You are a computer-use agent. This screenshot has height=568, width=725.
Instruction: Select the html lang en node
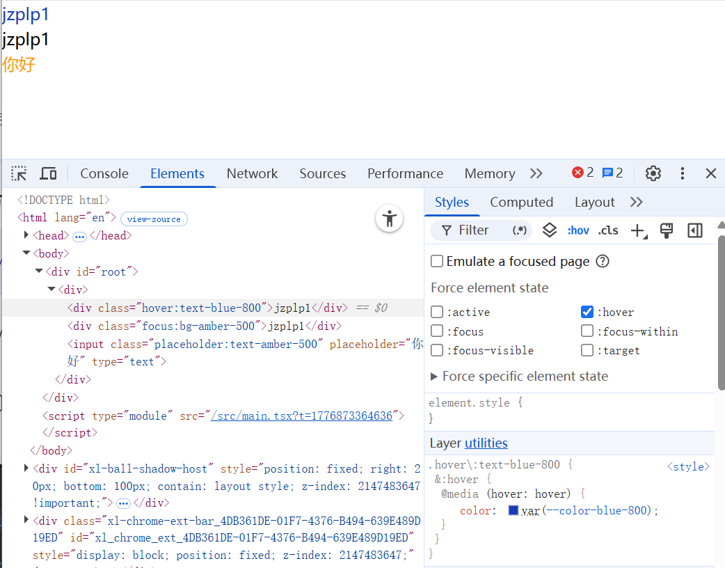pos(67,217)
